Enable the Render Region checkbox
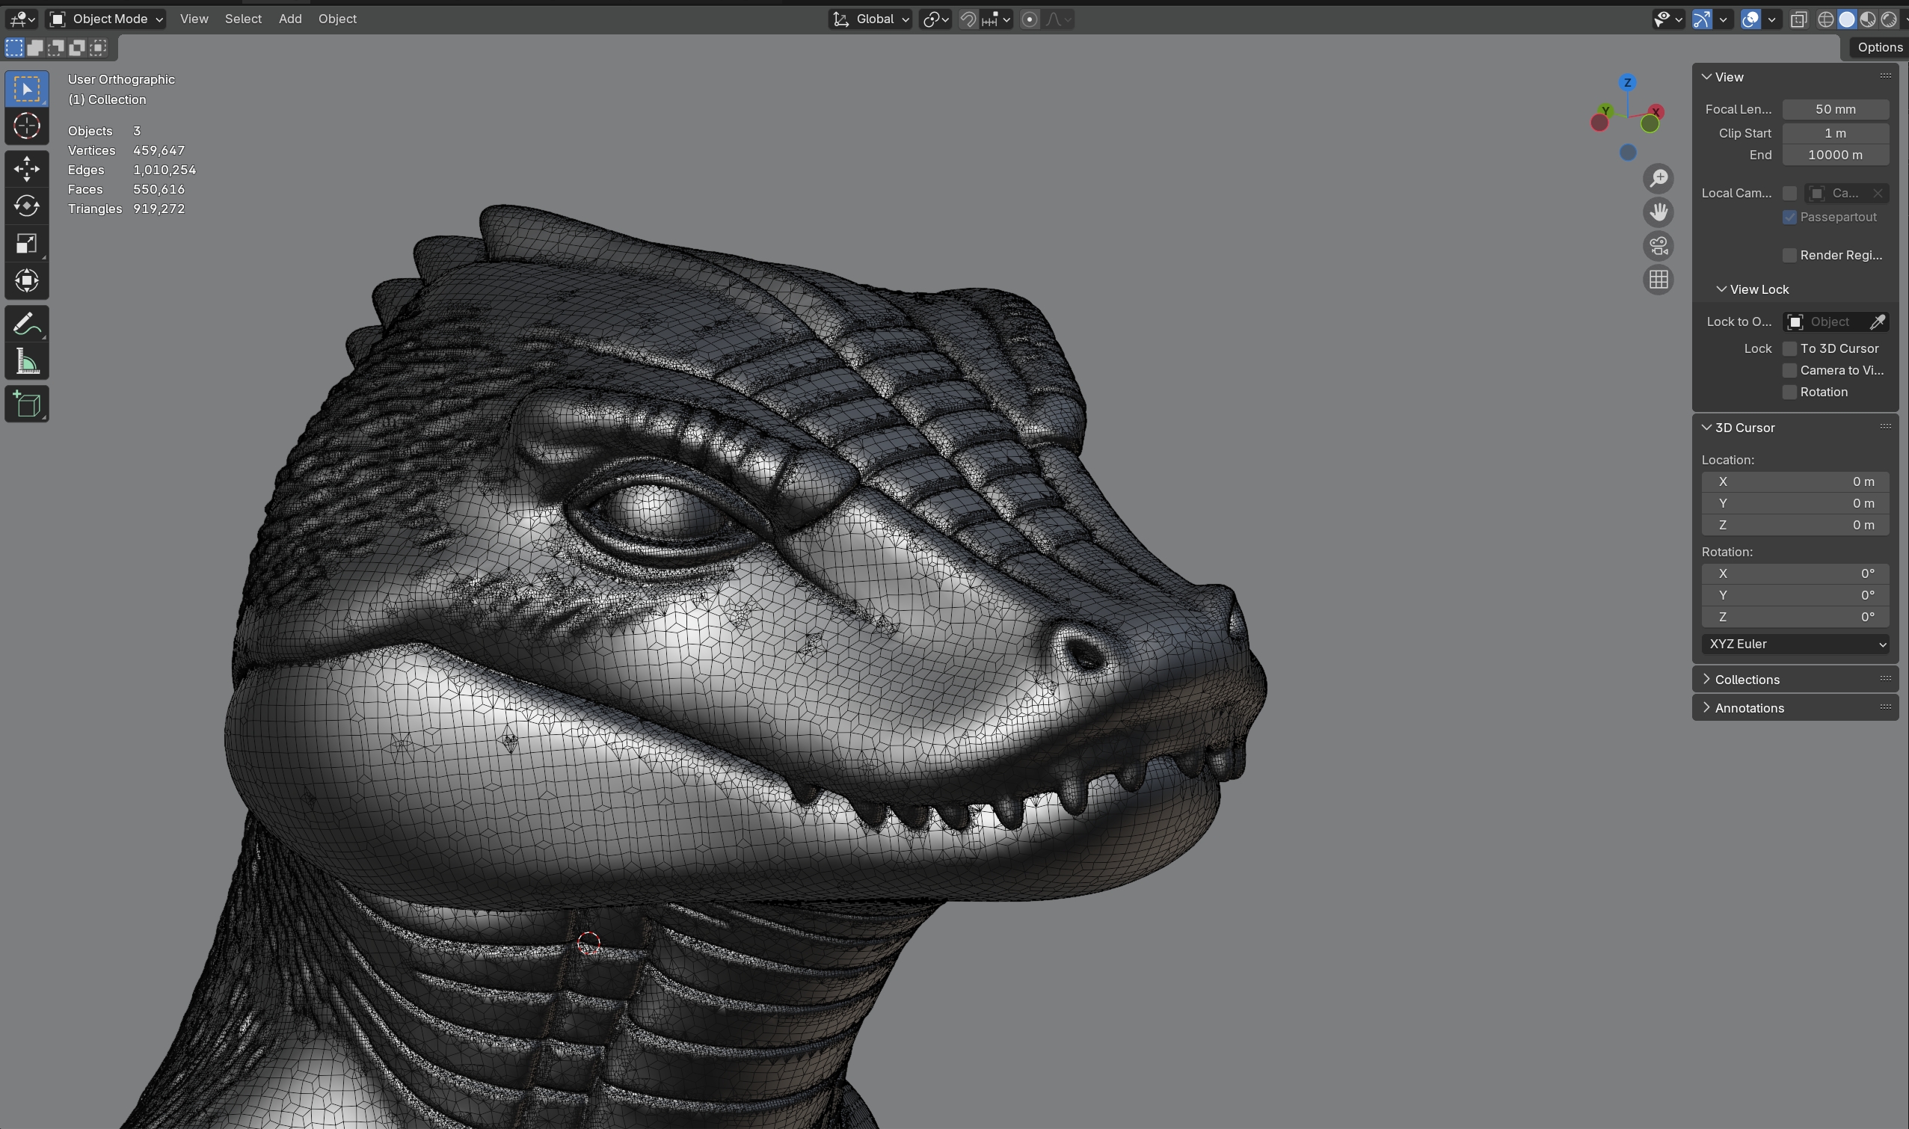 coord(1789,255)
